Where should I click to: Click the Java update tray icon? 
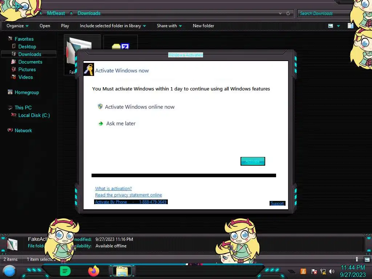click(x=303, y=271)
